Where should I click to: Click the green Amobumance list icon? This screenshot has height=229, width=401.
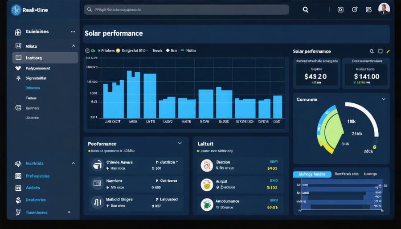[206, 204]
